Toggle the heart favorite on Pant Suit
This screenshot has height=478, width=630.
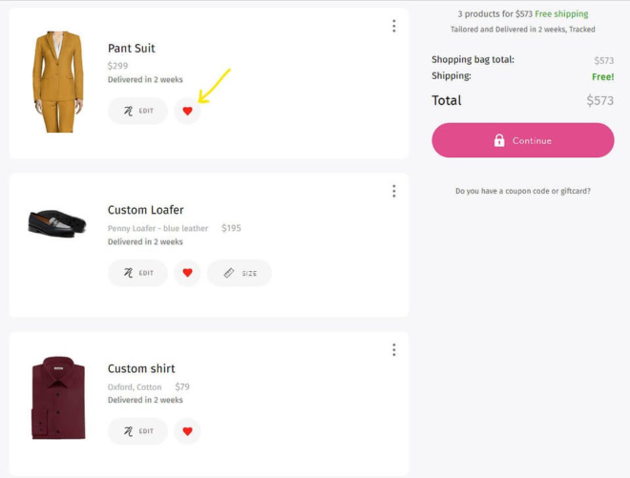(x=187, y=112)
